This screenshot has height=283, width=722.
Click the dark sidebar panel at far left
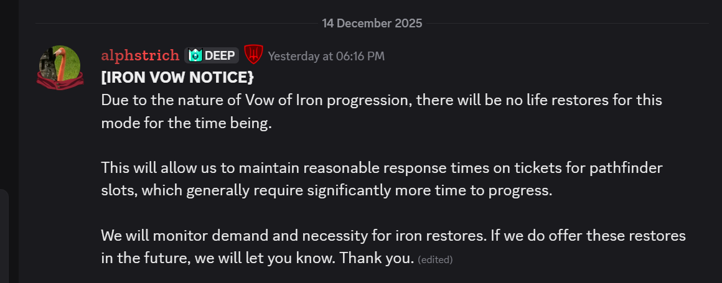click(x=9, y=124)
